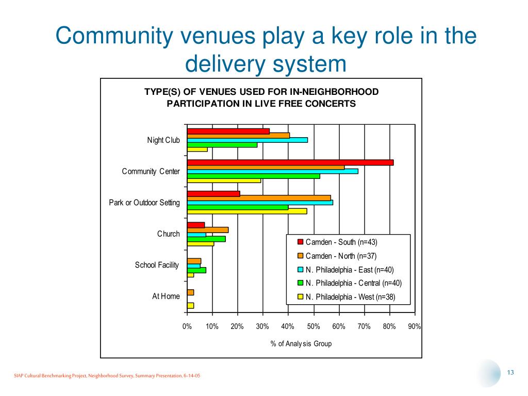Click the 'At Home' axis label

tap(166, 296)
